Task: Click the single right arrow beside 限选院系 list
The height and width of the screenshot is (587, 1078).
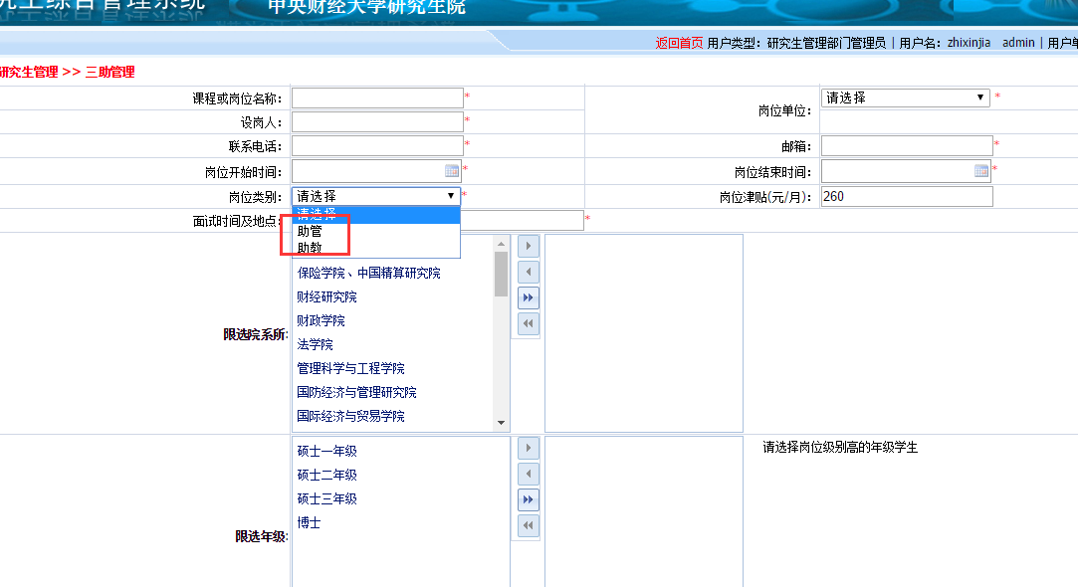Action: [x=528, y=247]
